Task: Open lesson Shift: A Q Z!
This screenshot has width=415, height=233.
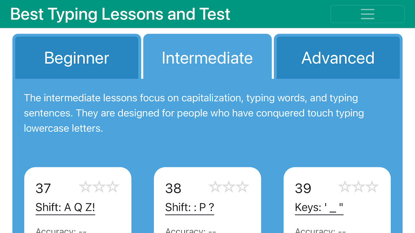Action: pos(65,208)
